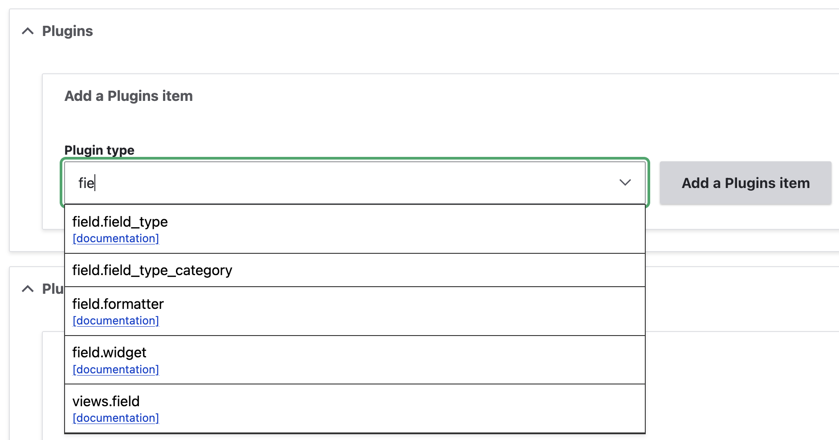Collapse the second partially hidden section chevron
The width and height of the screenshot is (839, 440).
(28, 289)
